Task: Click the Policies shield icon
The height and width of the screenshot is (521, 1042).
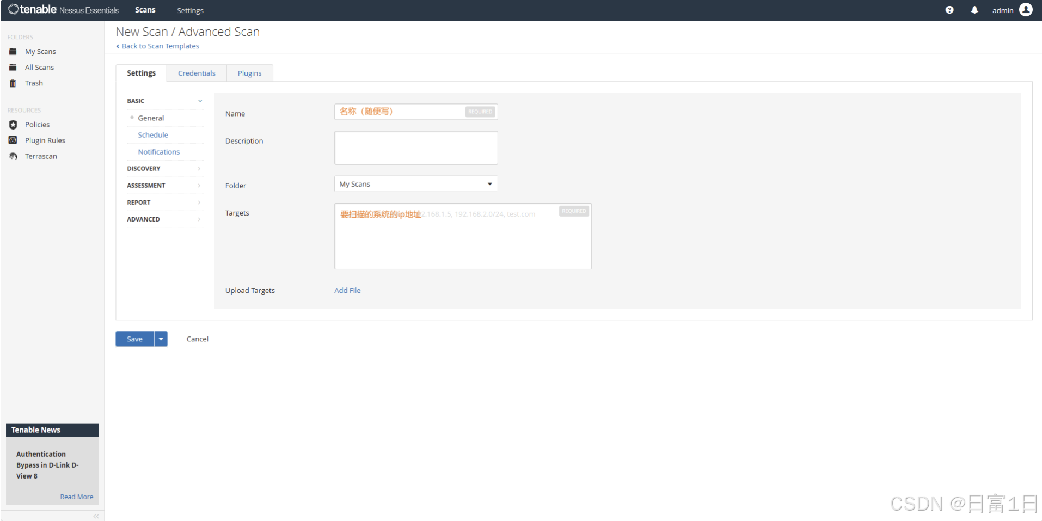Action: (13, 125)
